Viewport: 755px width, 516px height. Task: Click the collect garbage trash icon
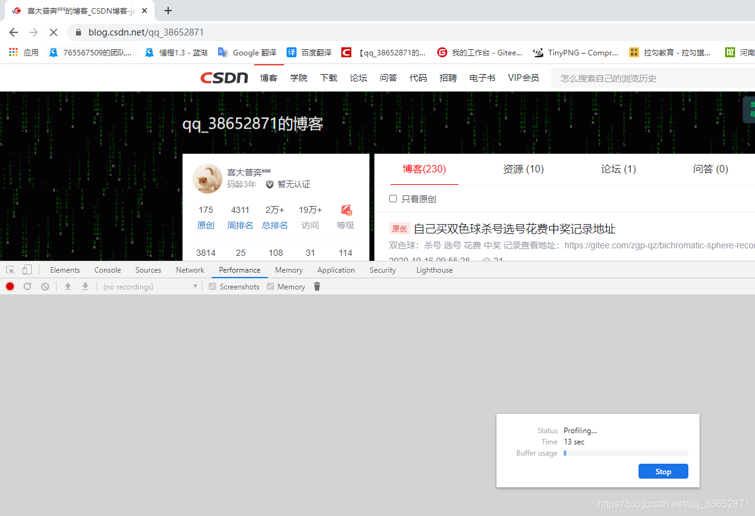(317, 286)
